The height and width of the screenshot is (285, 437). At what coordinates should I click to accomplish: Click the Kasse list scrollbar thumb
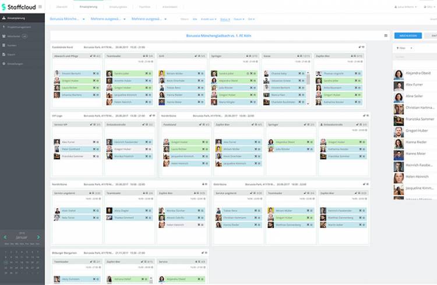click(308, 79)
